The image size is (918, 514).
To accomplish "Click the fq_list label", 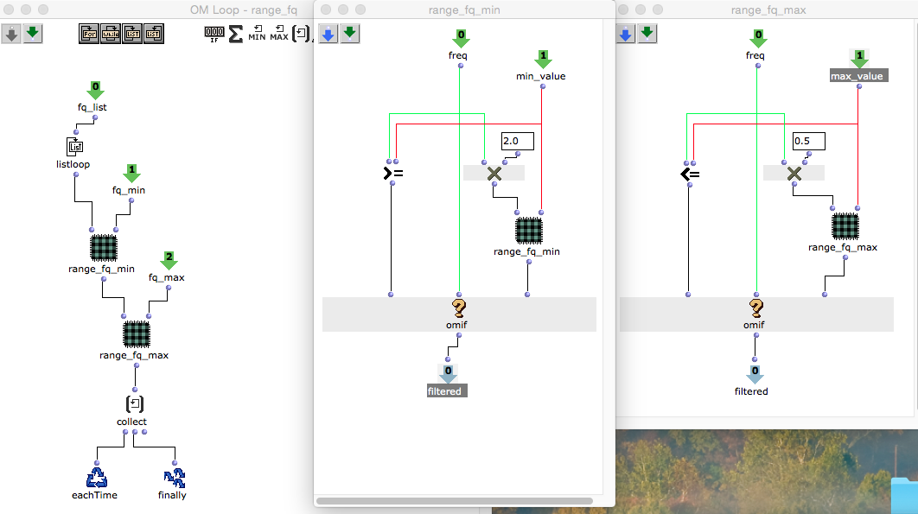I will 92,107.
